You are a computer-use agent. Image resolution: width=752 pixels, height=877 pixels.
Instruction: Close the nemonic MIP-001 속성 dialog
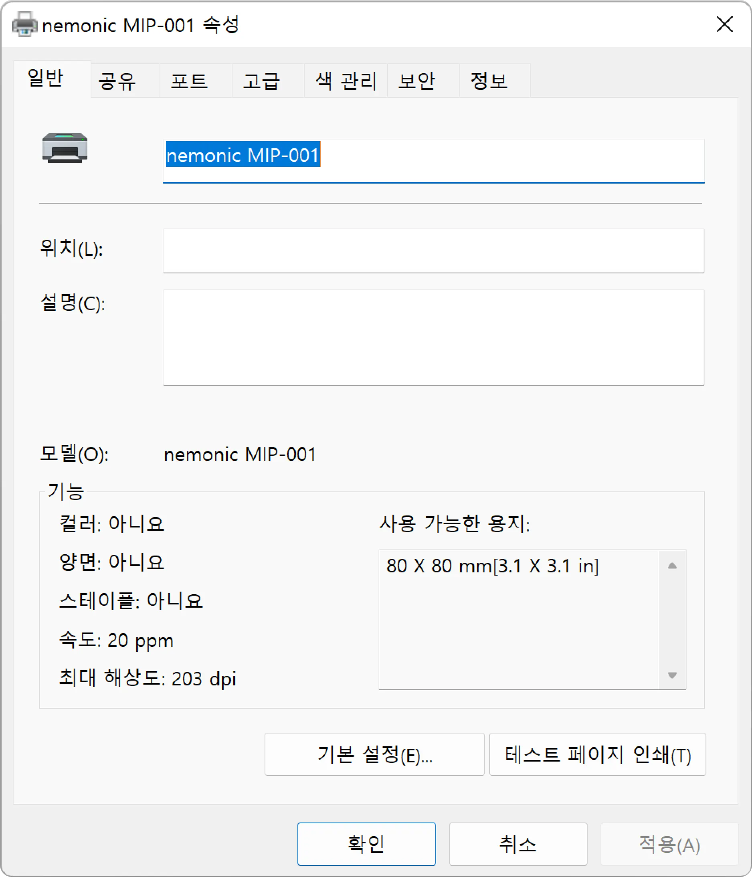(x=724, y=24)
